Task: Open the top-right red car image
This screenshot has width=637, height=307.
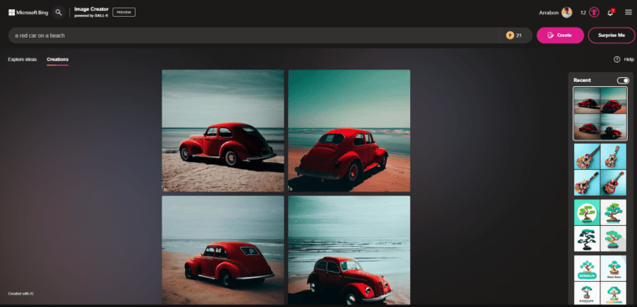Action: (x=349, y=130)
